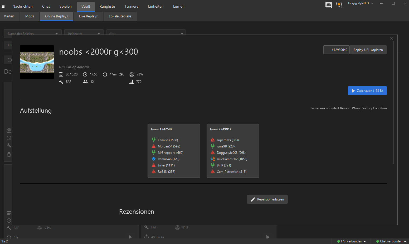Select the Vault tab

[86, 6]
